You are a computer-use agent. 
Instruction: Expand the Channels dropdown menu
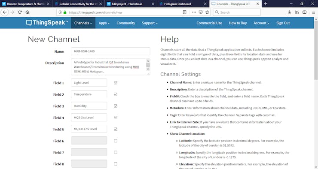click(x=83, y=23)
